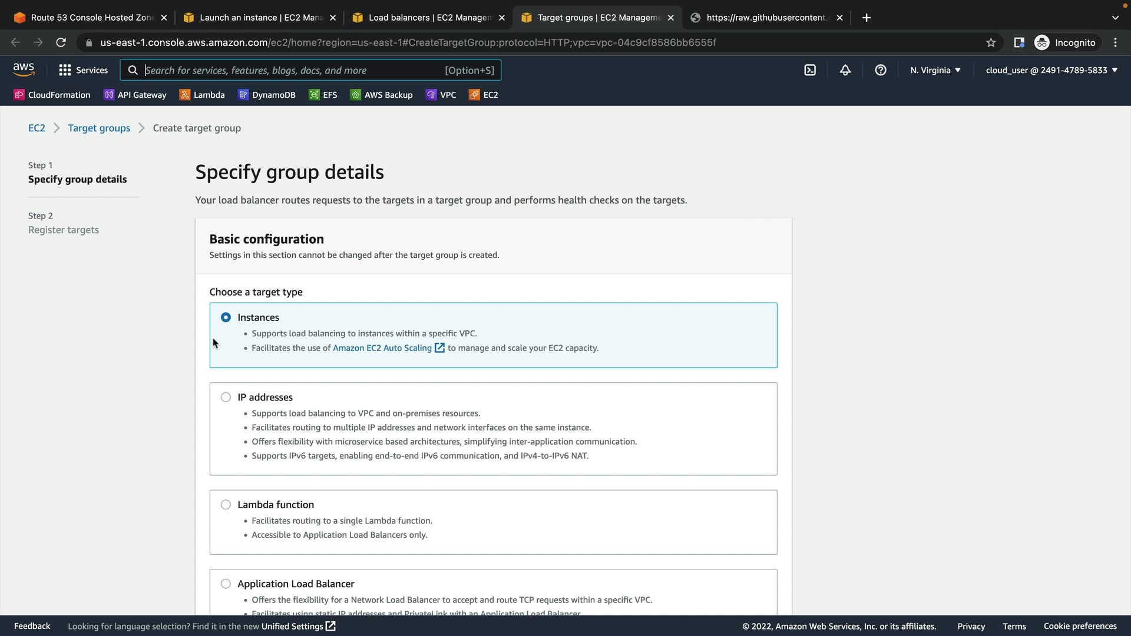This screenshot has height=636, width=1131.
Task: Select Lambda function target type
Action: coord(226,505)
